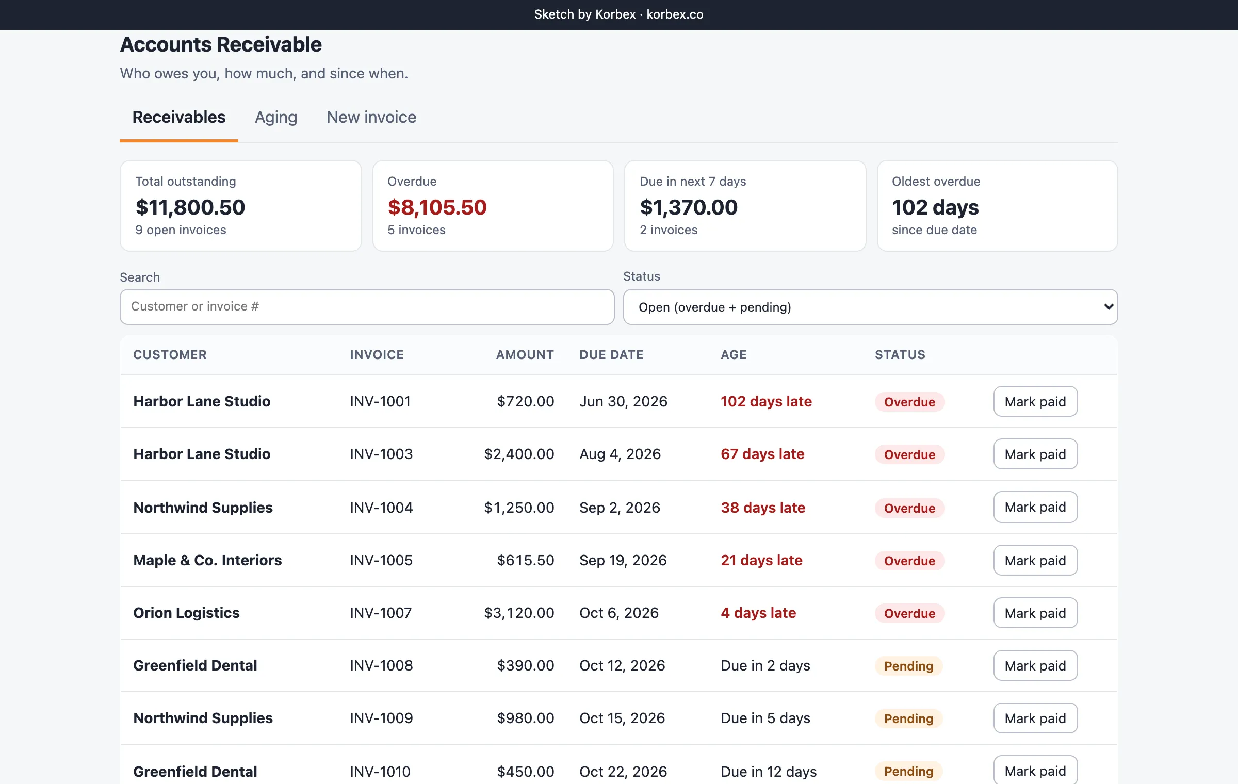
Task: Mark INV-1004 as paid
Action: pos(1035,507)
